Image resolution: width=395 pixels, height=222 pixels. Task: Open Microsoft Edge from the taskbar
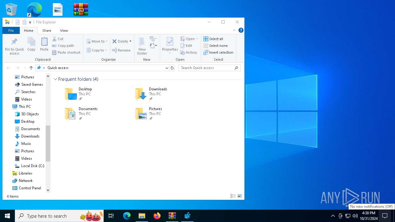(x=127, y=216)
